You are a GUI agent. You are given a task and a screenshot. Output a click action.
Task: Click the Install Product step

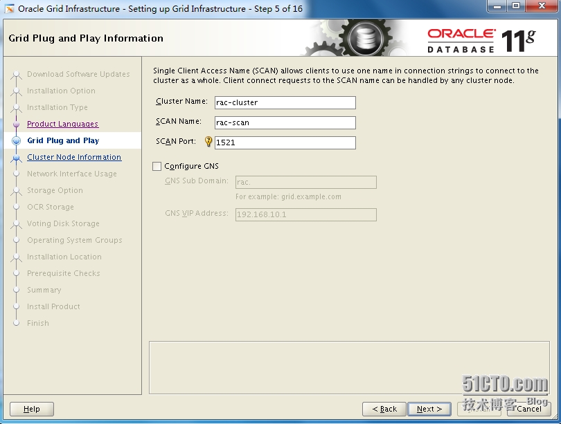53,306
